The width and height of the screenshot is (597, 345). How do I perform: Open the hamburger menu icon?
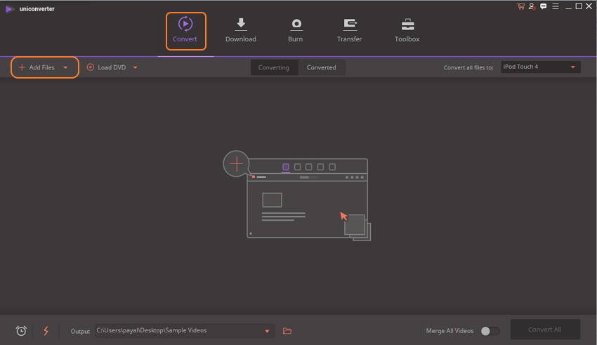pos(554,6)
